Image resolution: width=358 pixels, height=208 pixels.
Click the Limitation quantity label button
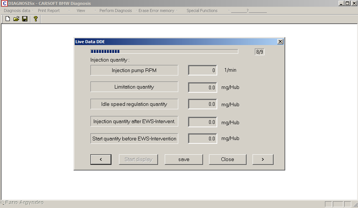click(134, 87)
